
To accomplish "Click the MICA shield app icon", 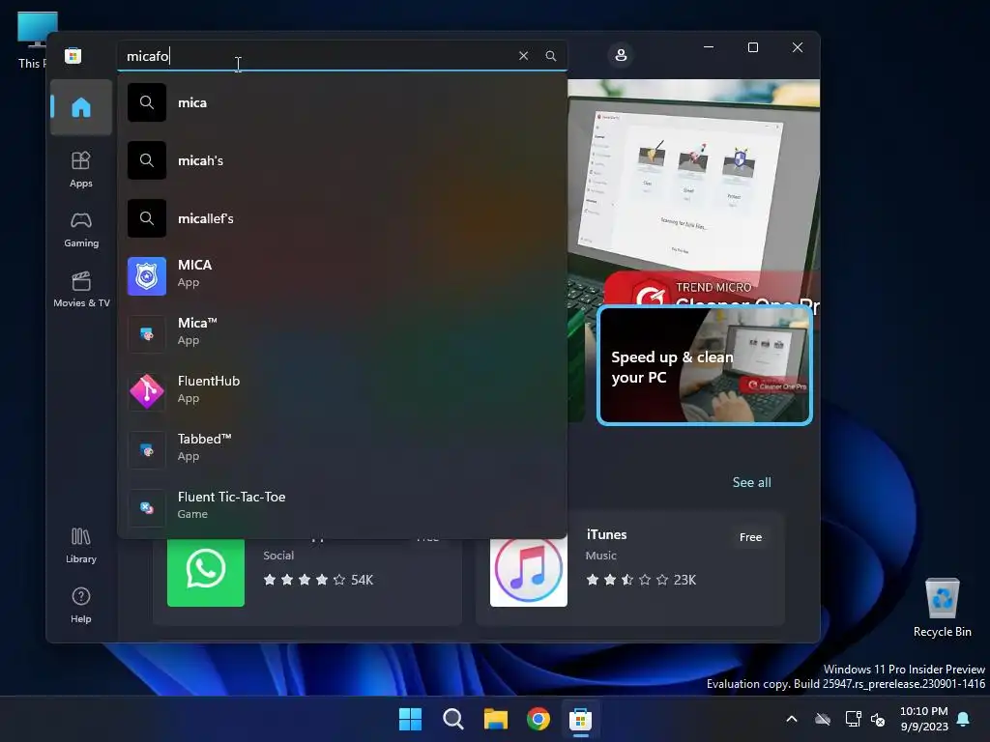I will point(147,275).
